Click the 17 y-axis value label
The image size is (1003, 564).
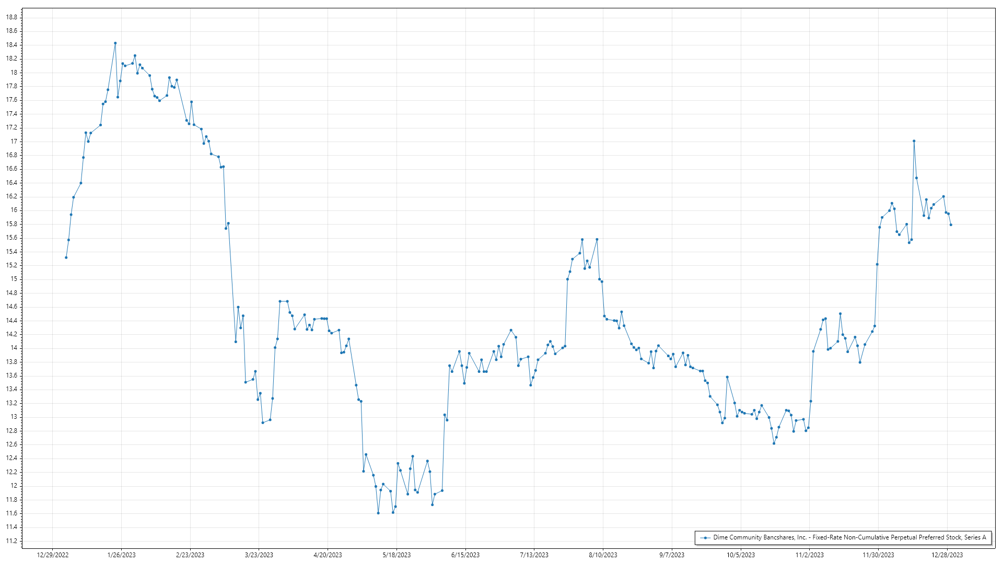click(14, 142)
